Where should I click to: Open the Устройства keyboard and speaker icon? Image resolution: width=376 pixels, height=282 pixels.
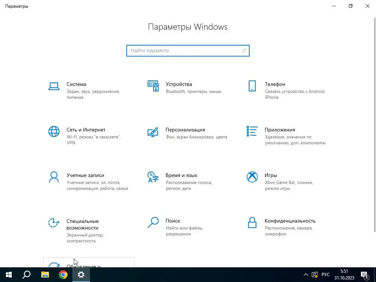[153, 86]
